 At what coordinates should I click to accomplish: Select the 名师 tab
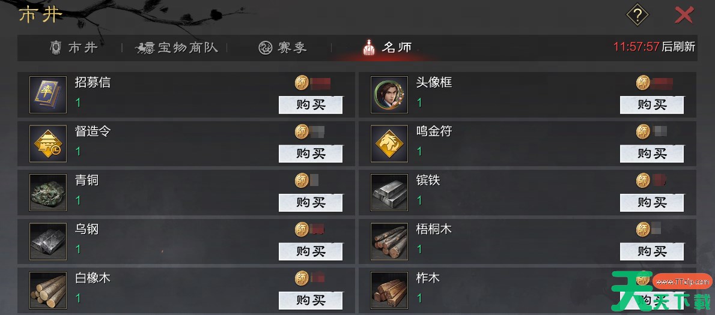(387, 47)
